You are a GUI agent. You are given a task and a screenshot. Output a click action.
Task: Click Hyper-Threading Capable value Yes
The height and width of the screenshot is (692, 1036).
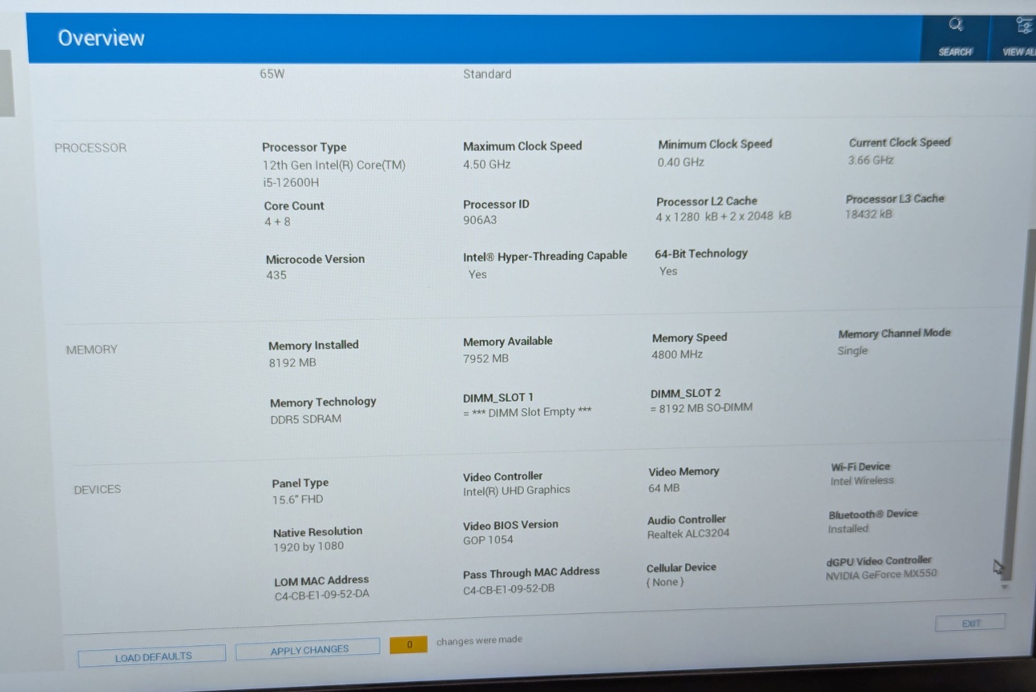(477, 274)
